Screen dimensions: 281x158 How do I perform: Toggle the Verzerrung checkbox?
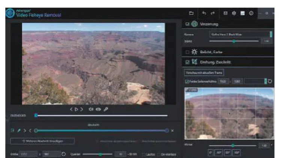pos(187,24)
